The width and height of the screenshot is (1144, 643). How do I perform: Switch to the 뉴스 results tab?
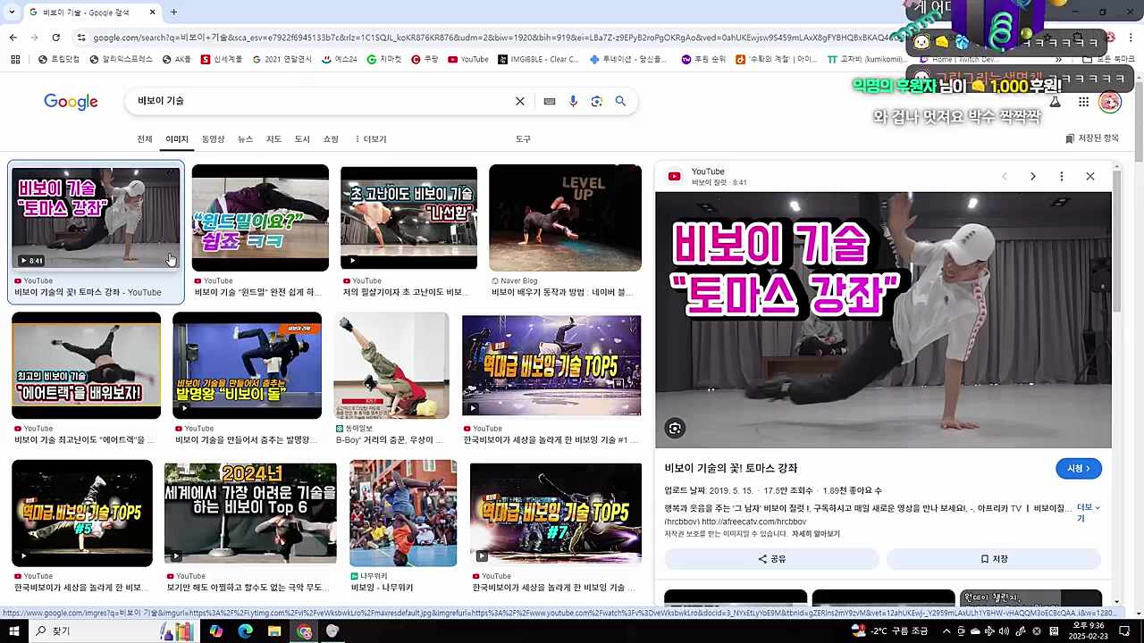pyautogui.click(x=245, y=139)
